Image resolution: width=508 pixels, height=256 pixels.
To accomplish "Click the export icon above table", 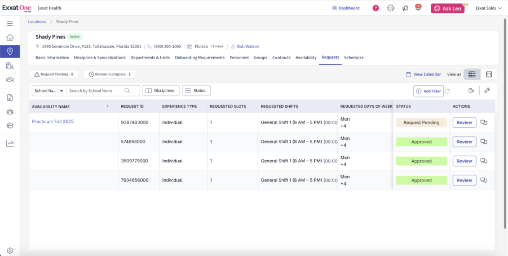I will coord(471,90).
